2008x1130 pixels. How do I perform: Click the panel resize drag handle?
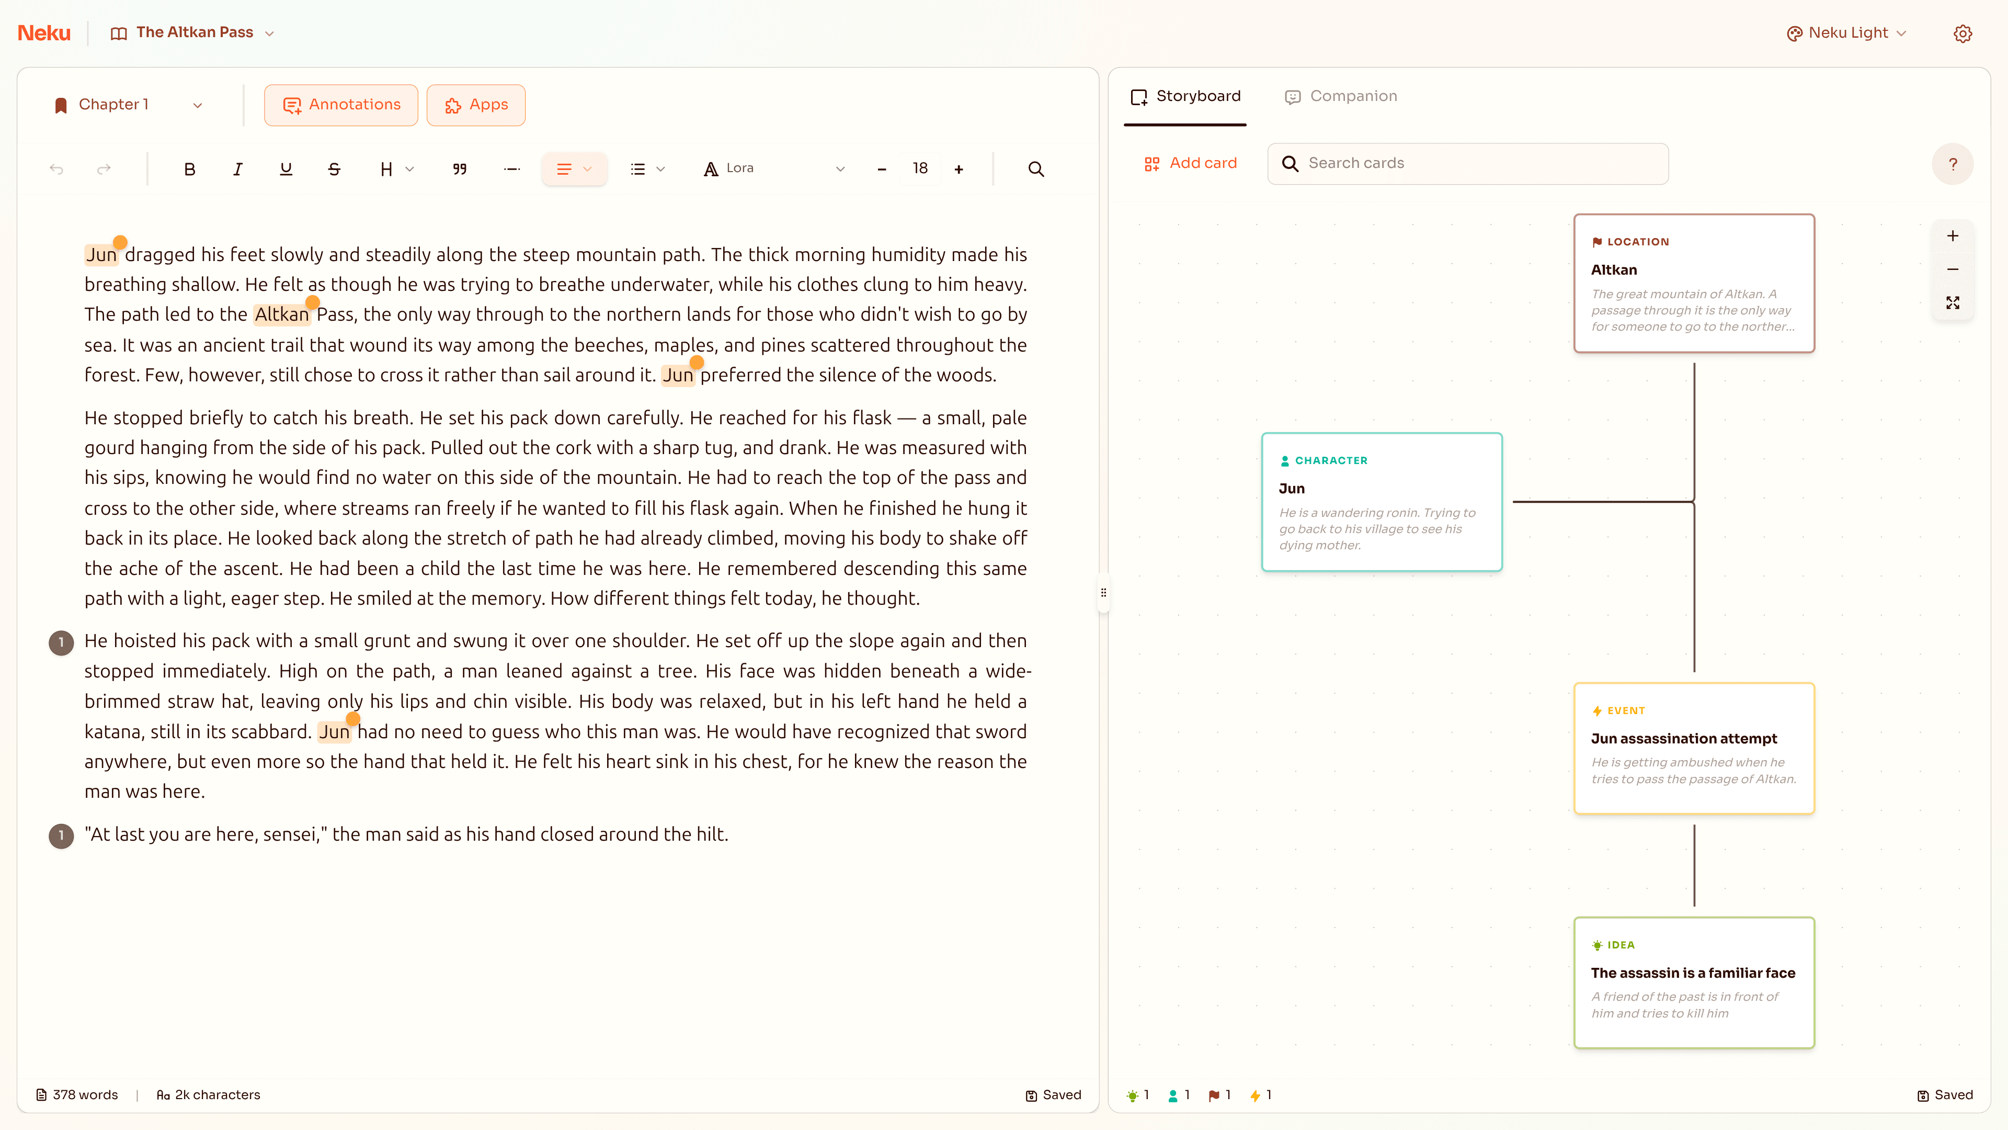[x=1103, y=593]
